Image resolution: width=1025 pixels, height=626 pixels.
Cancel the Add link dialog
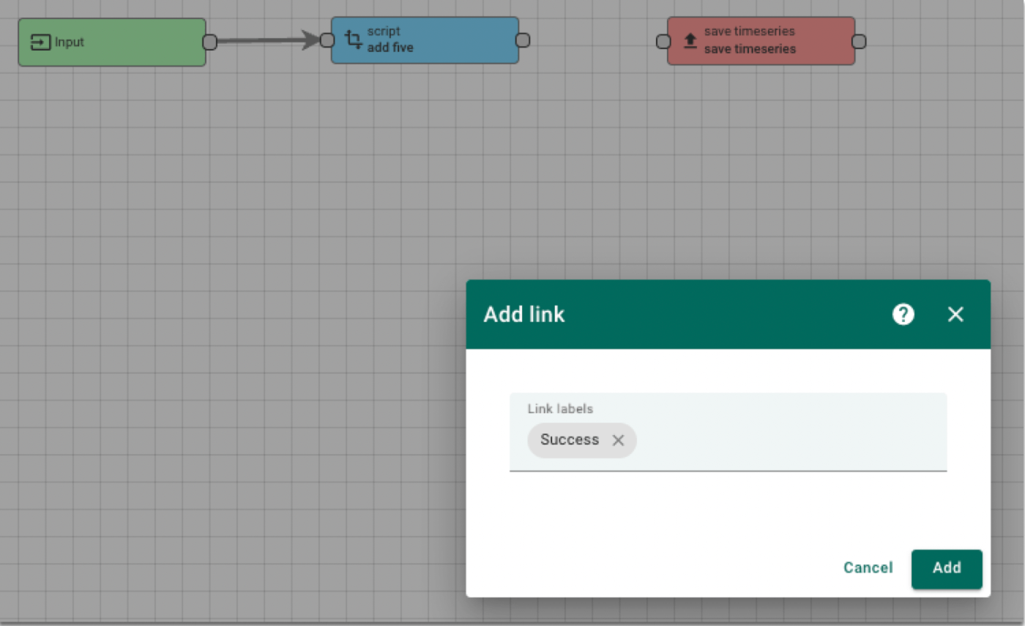868,568
